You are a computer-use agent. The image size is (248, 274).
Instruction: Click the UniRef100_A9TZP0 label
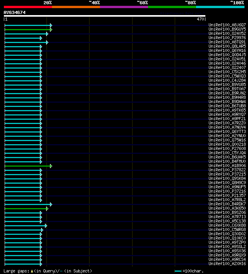227,242
